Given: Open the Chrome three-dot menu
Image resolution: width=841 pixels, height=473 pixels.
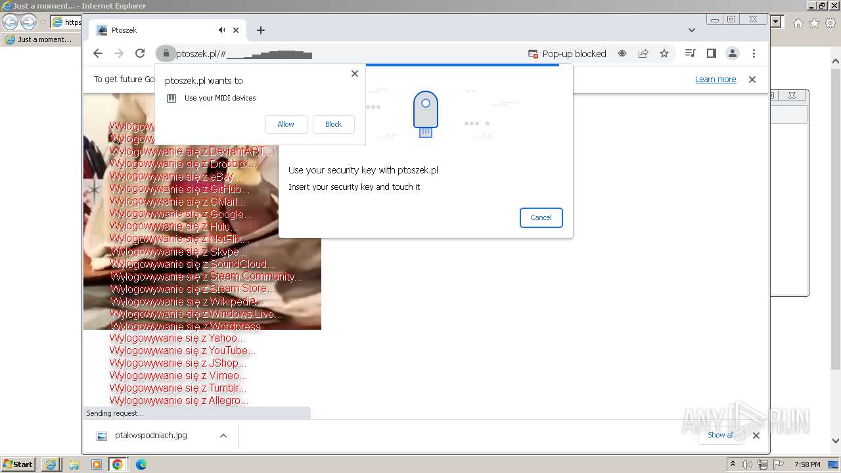Looking at the screenshot, I should 754,54.
